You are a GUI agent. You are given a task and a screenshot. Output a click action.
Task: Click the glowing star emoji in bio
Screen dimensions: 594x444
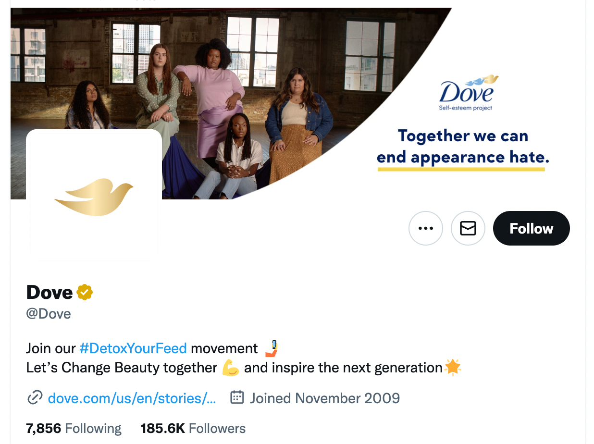tap(453, 368)
